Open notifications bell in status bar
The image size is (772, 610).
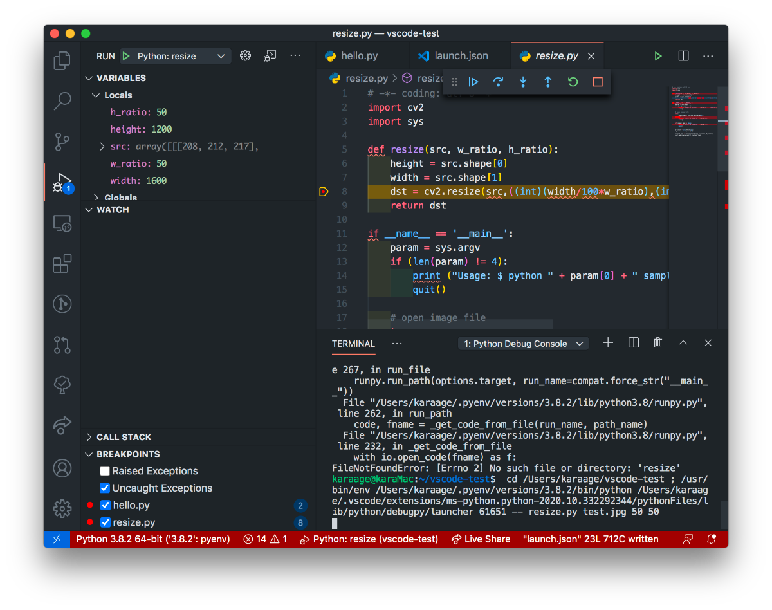712,539
